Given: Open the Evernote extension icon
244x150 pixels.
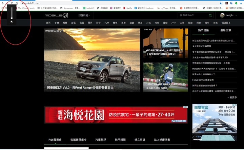Looking at the screenshot, I should coord(236,3).
